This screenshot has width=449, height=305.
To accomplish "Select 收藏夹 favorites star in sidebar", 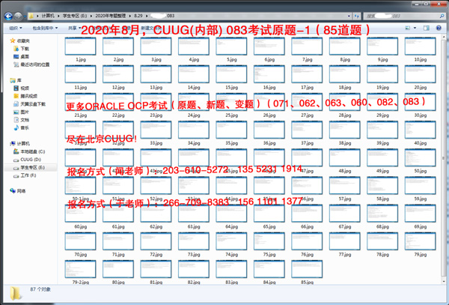I will click(19, 40).
